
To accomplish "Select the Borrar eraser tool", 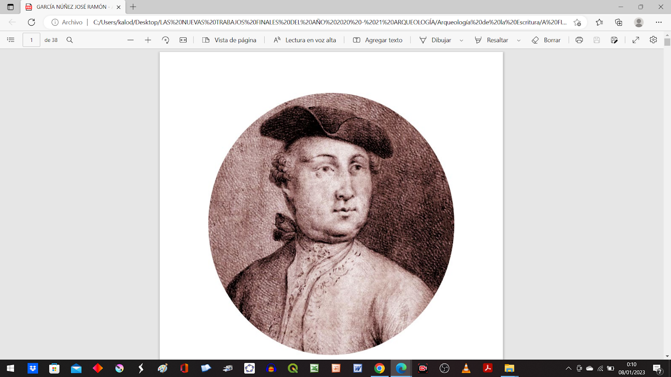I will [546, 40].
